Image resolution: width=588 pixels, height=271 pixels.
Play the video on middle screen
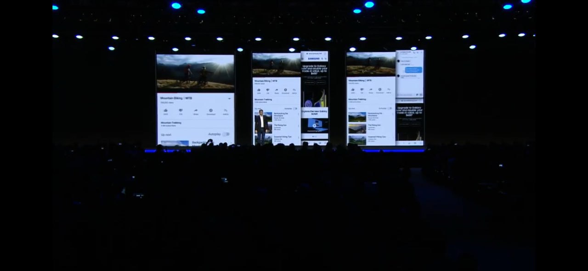pyautogui.click(x=277, y=65)
